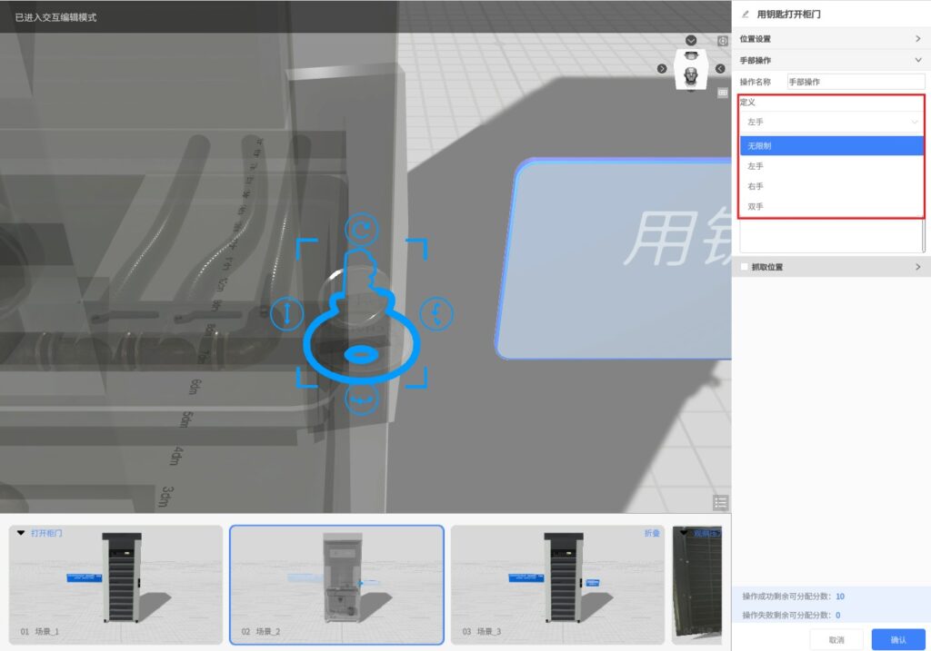Select 无限制 from the dropdown list
The width and height of the screenshot is (931, 651).
[x=831, y=146]
